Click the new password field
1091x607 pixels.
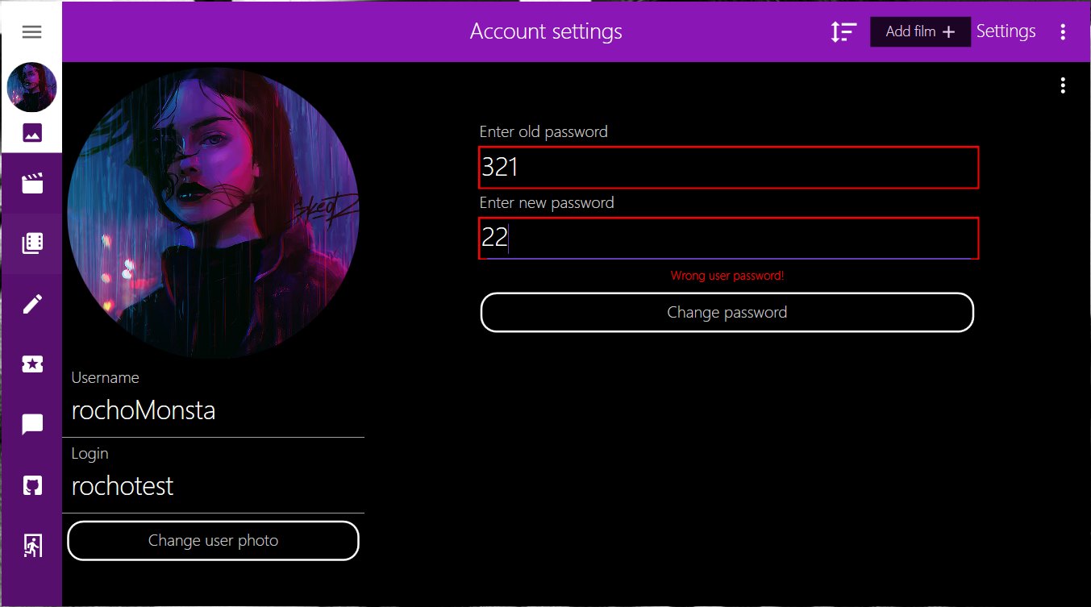(729, 239)
